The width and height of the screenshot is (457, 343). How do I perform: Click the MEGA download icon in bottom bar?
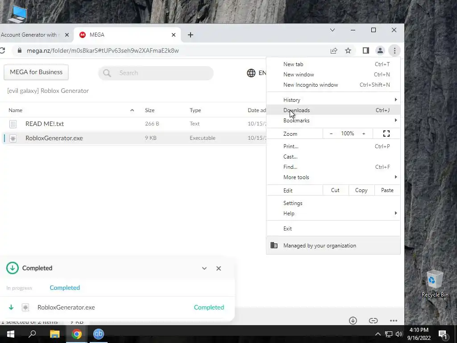353,321
